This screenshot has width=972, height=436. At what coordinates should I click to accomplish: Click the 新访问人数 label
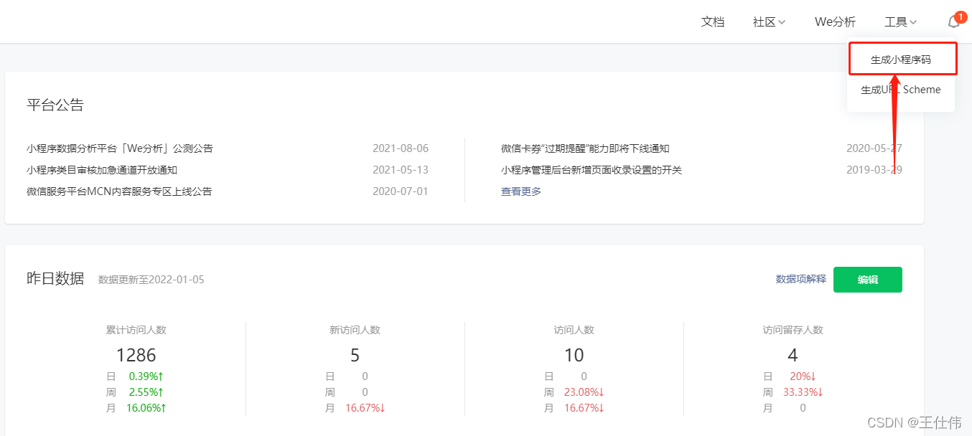coord(355,330)
